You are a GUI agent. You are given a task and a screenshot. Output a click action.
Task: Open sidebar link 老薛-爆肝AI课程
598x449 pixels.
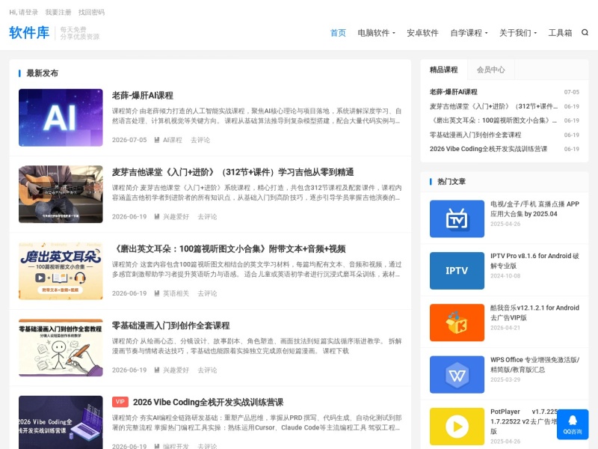coord(454,92)
